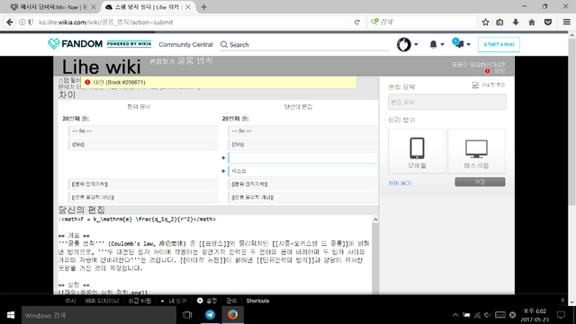
Task: Open the Firefox hamburger menu
Action: (x=566, y=22)
